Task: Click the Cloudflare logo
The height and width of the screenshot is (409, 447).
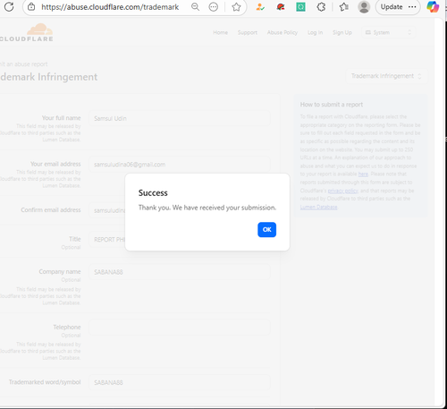Action: tap(27, 32)
